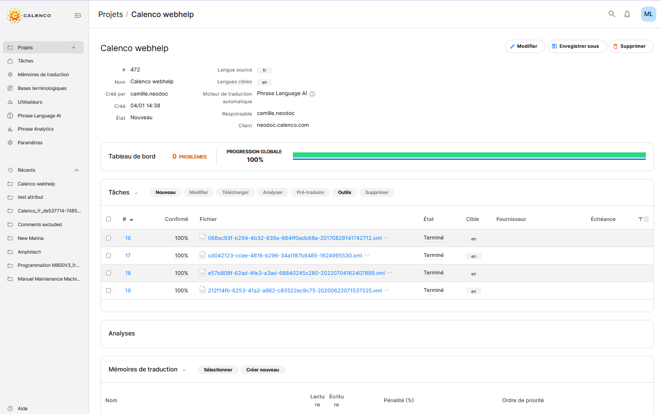Check the box for task 17
This screenshot has width=661, height=414.
click(109, 255)
